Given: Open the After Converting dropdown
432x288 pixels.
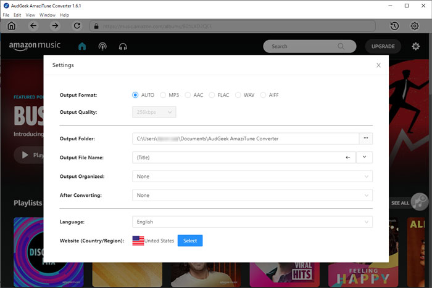Looking at the screenshot, I should (x=252, y=196).
